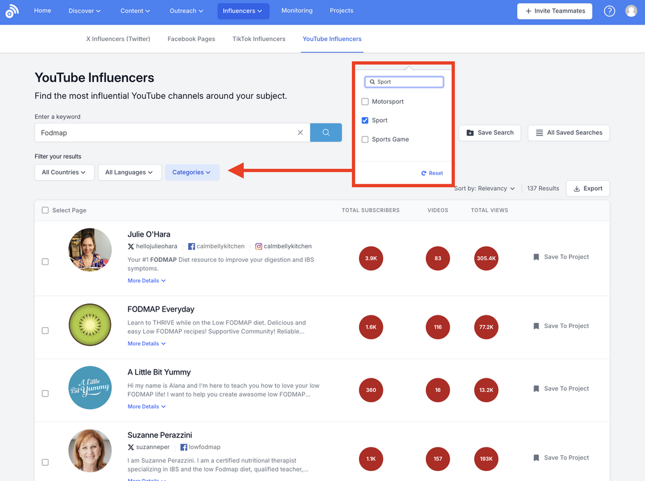This screenshot has width=645, height=481.
Task: Open the help question mark icon
Action: click(x=609, y=11)
